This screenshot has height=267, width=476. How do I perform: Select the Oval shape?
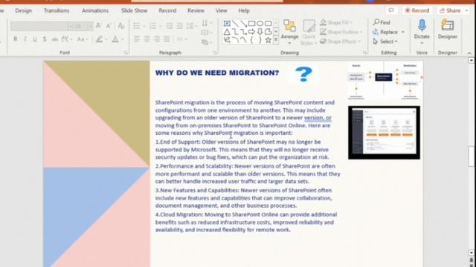260,23
